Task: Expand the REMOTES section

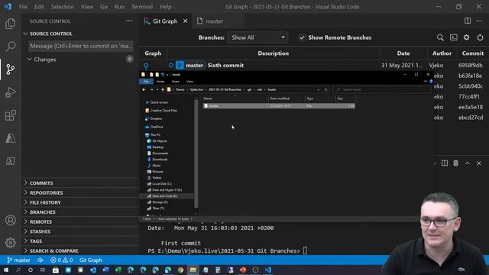Action: [x=40, y=222]
